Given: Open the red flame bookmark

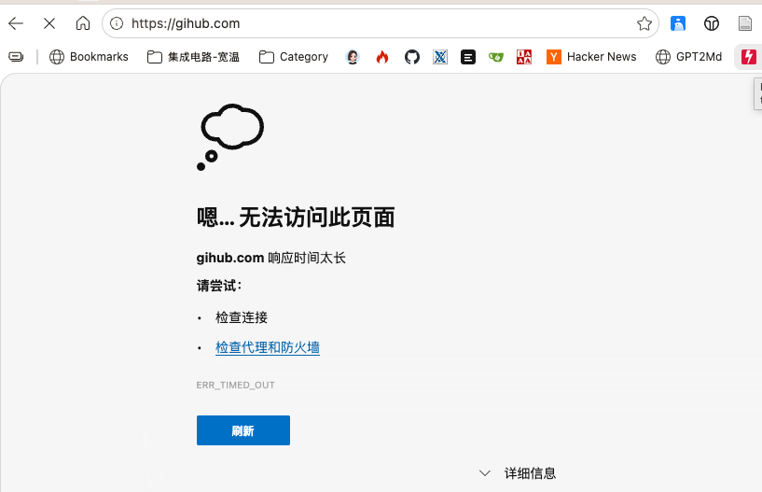Looking at the screenshot, I should pos(382,57).
